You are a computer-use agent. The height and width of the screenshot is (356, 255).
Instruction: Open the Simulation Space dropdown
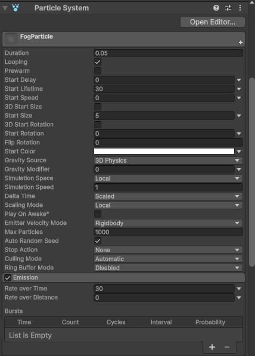pyautogui.click(x=168, y=178)
